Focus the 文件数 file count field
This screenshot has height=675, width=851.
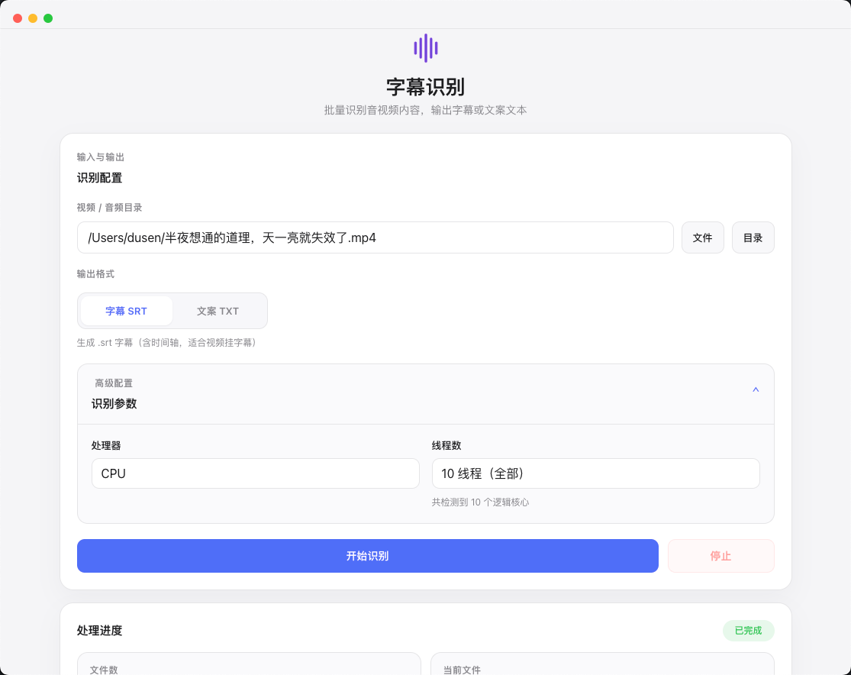point(248,669)
